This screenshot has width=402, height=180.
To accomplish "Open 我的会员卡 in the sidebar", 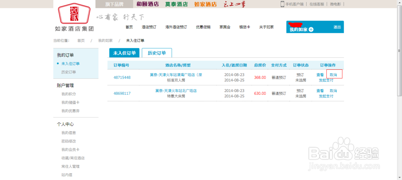I will 70,150.
